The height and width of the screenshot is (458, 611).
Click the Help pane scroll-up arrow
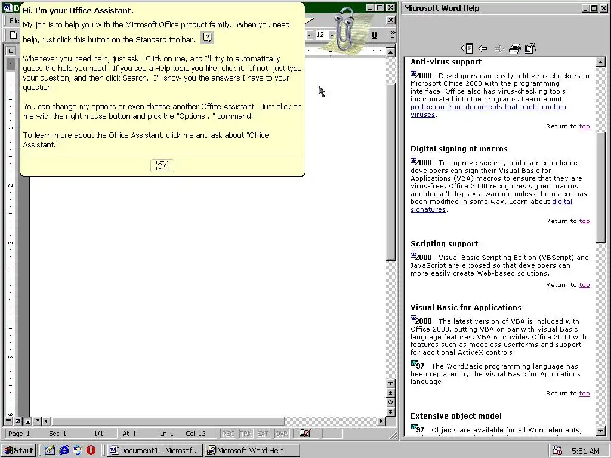[600, 61]
